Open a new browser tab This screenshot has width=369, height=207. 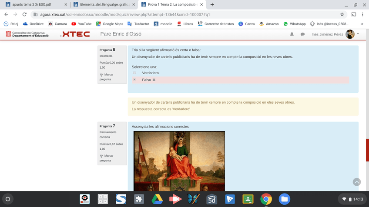coord(212,4)
